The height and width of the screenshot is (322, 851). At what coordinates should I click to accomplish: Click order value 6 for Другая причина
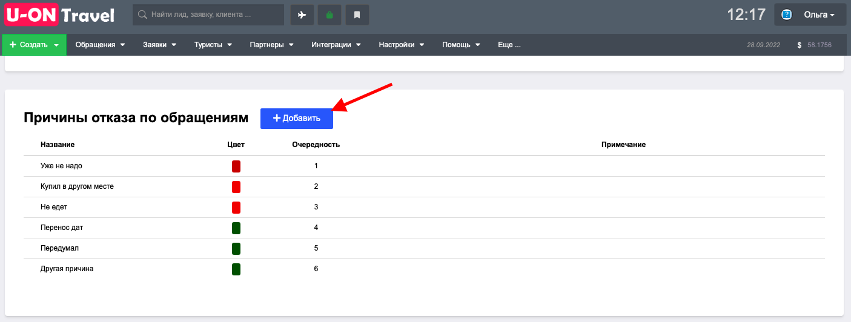(316, 269)
